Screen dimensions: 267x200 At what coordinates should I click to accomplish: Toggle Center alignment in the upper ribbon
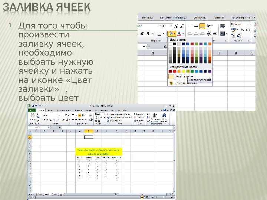click(196, 33)
